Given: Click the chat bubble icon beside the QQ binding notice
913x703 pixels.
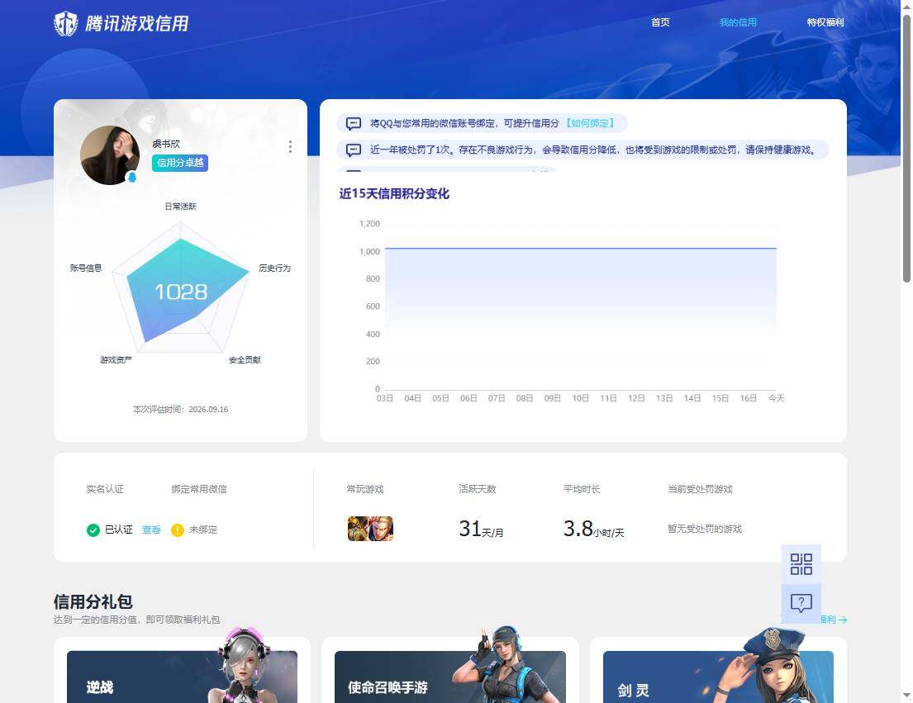Looking at the screenshot, I should click(354, 123).
